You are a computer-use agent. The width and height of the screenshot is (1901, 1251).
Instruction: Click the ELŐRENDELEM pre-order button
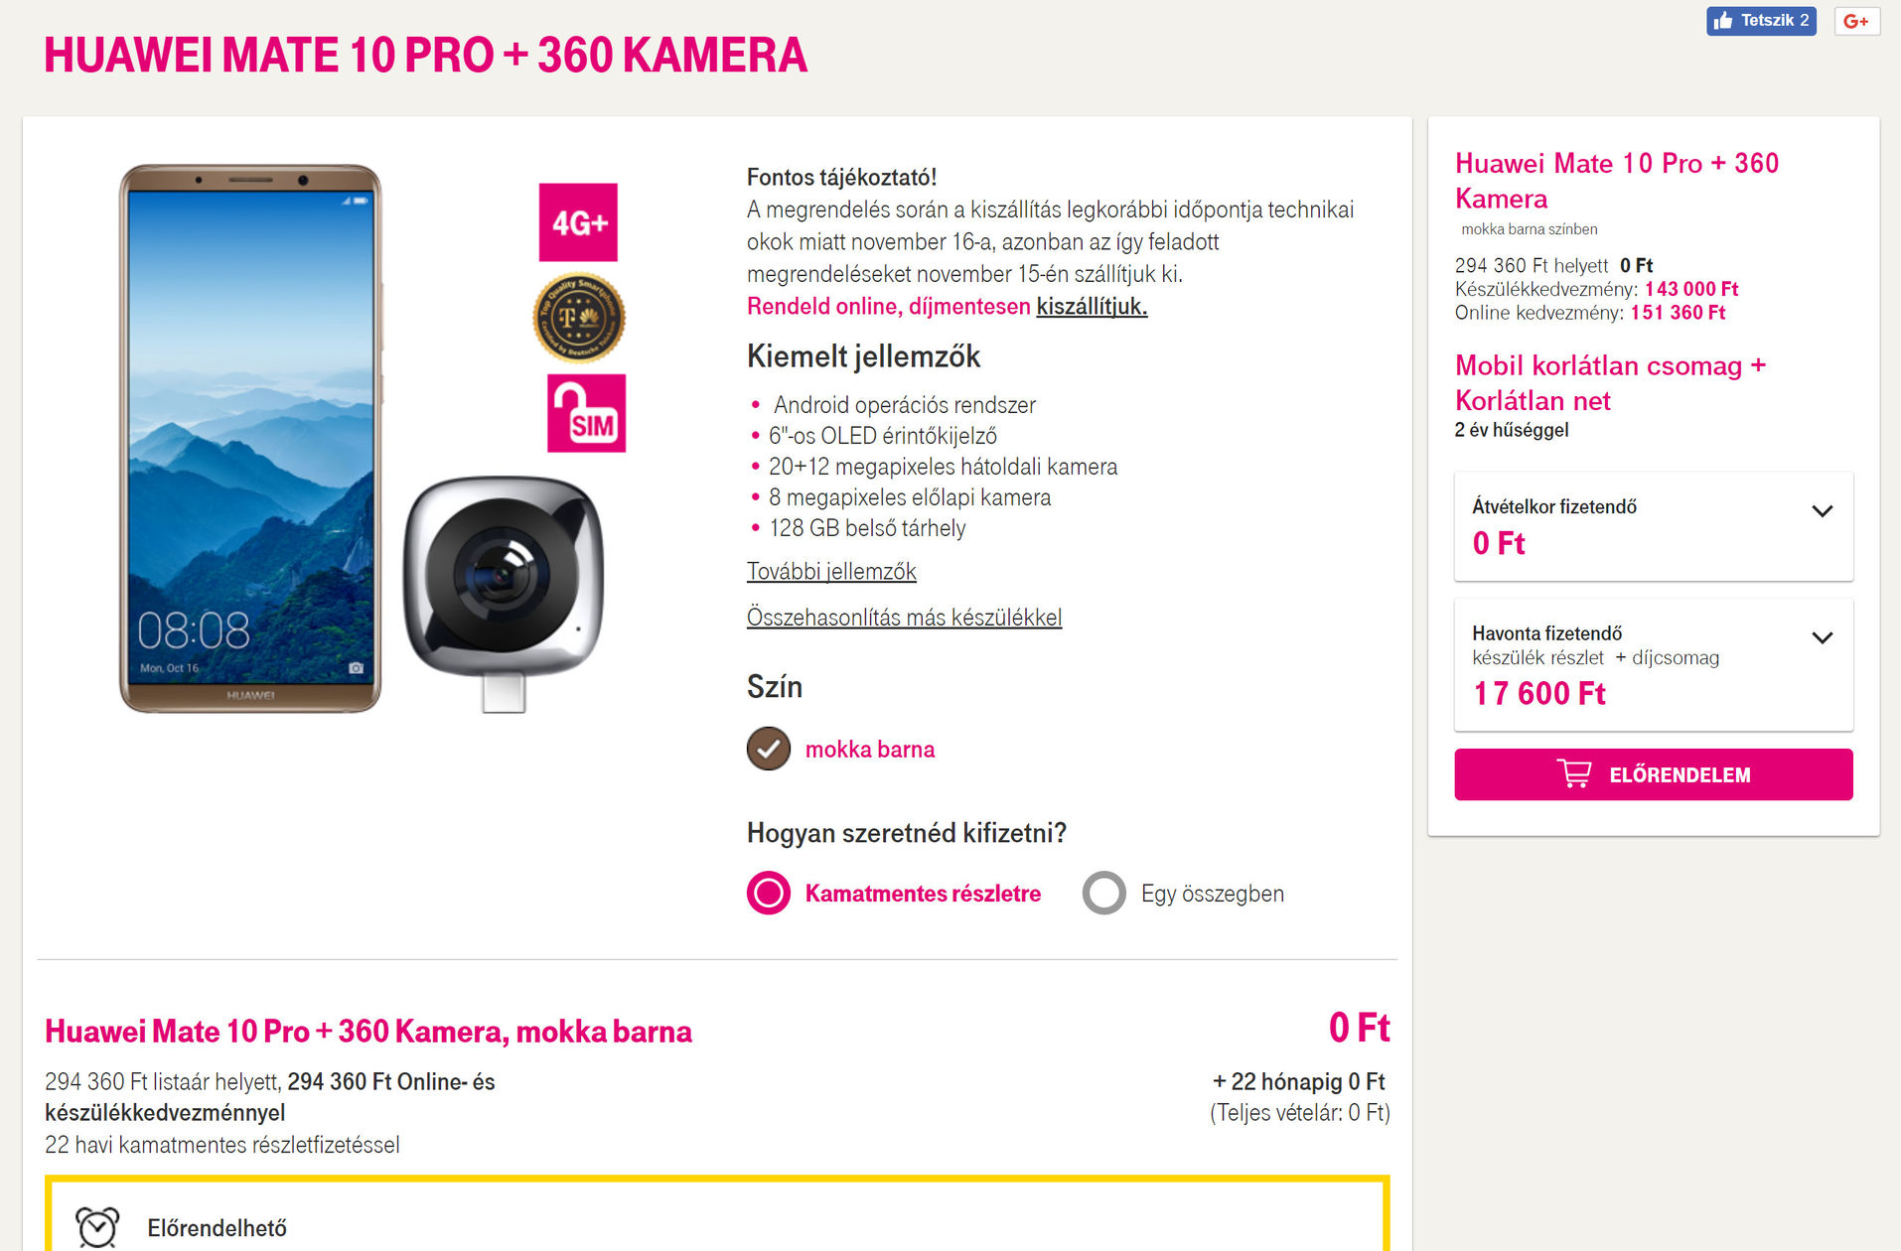pos(1654,774)
